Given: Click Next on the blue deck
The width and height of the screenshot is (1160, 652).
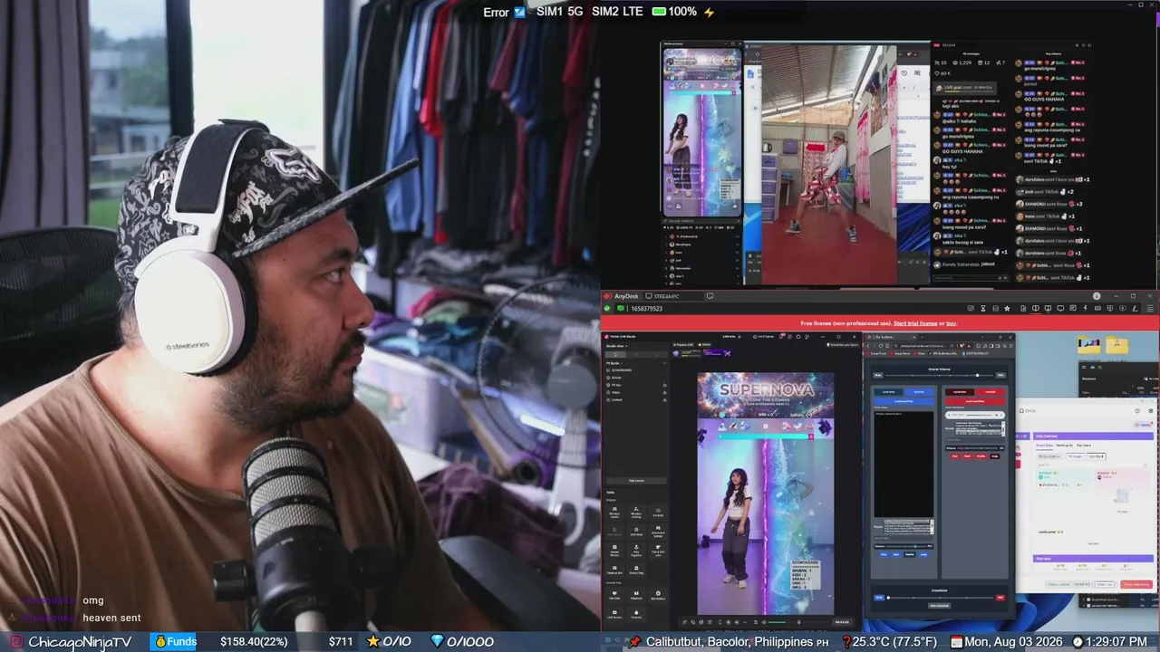Looking at the screenshot, I should coord(895,554).
